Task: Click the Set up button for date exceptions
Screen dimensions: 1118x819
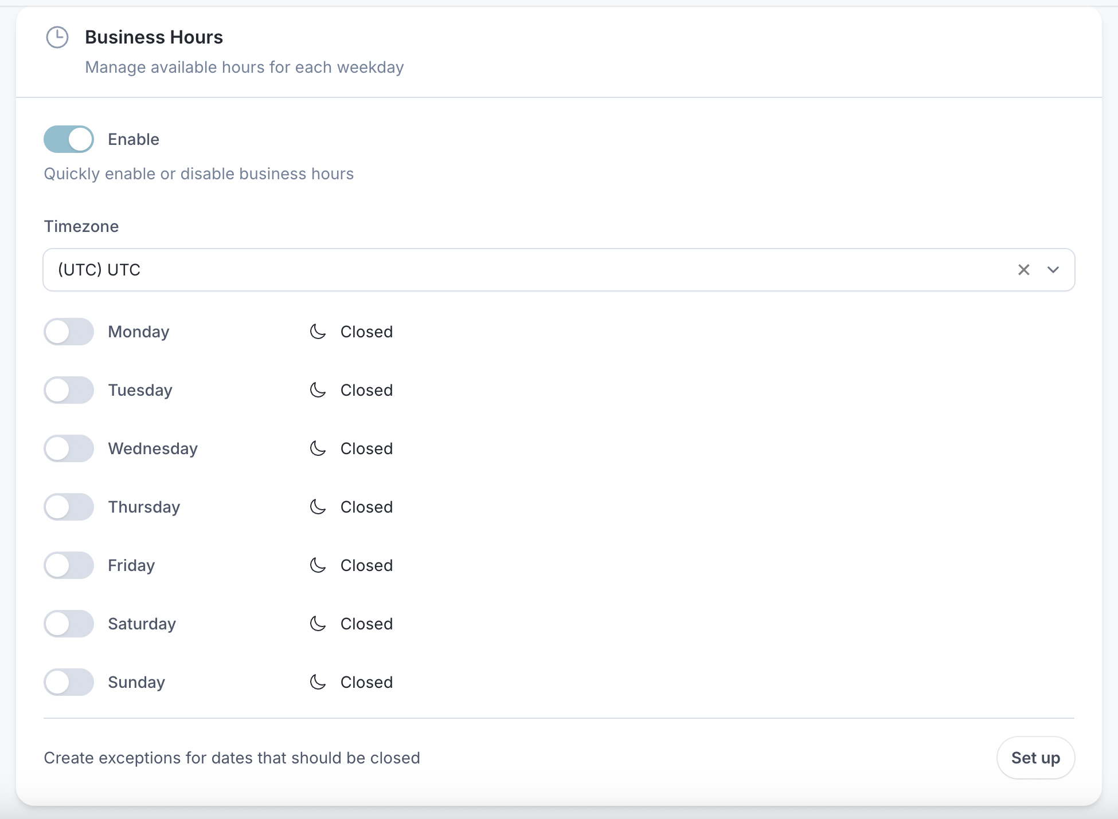Action: pyautogui.click(x=1035, y=757)
